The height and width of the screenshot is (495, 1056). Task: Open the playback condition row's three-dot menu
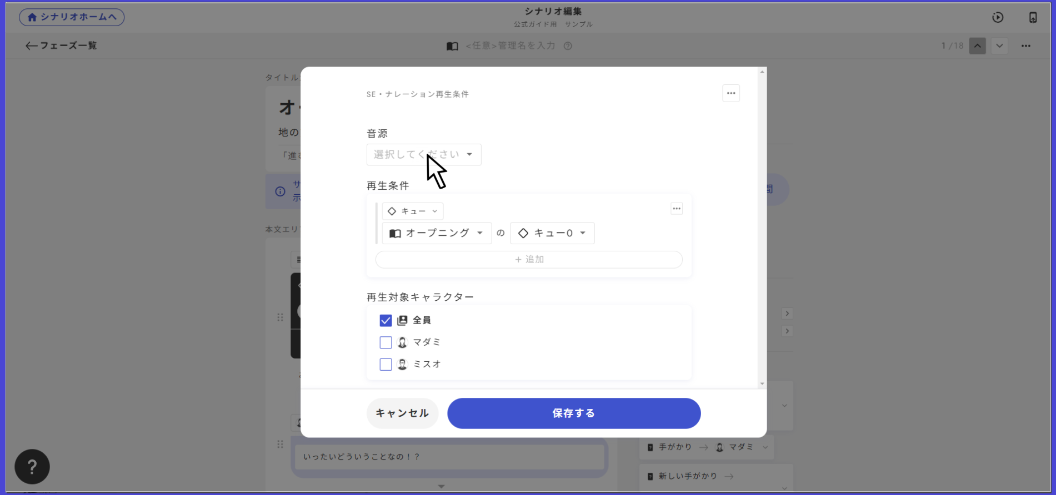click(677, 209)
